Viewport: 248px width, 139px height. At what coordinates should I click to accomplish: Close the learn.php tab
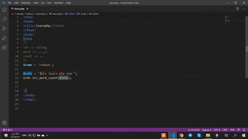[x=28, y=8]
